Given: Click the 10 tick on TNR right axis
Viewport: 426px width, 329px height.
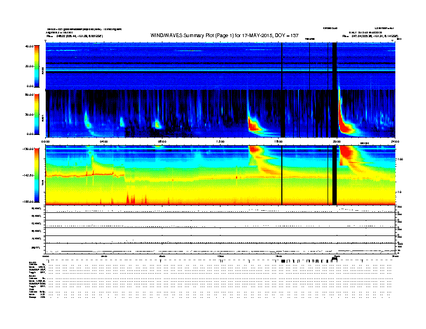Looking at the screenshot, I should [400, 192].
